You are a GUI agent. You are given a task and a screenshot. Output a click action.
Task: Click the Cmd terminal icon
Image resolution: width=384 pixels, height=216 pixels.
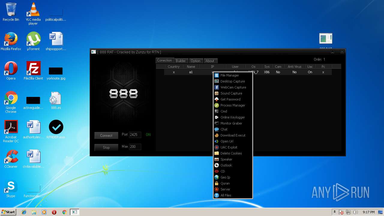[x=217, y=111]
